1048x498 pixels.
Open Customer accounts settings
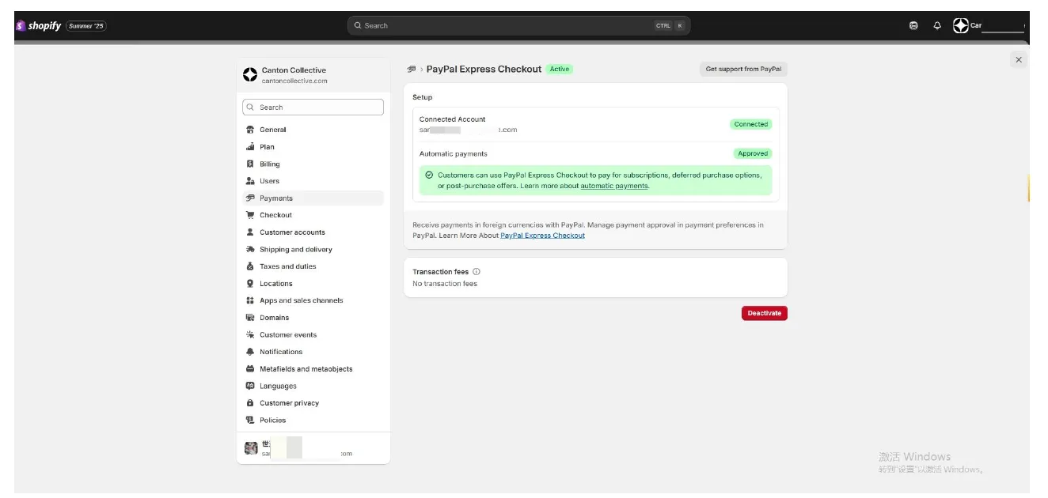pos(313,232)
